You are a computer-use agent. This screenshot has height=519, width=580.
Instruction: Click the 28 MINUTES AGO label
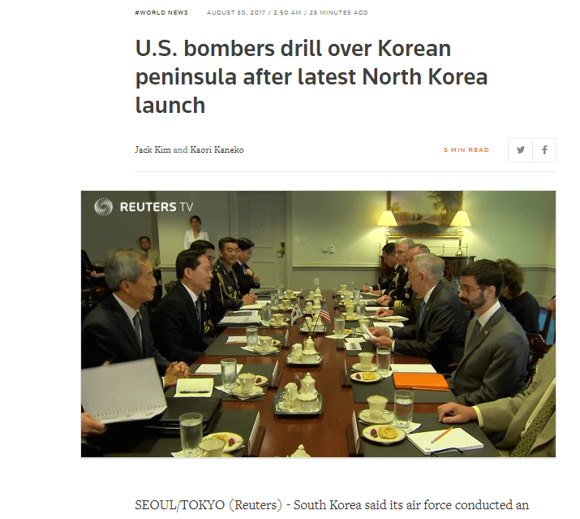point(338,13)
